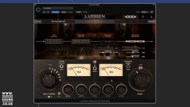Adjust the compressor Threshold slider

tap(133, 53)
